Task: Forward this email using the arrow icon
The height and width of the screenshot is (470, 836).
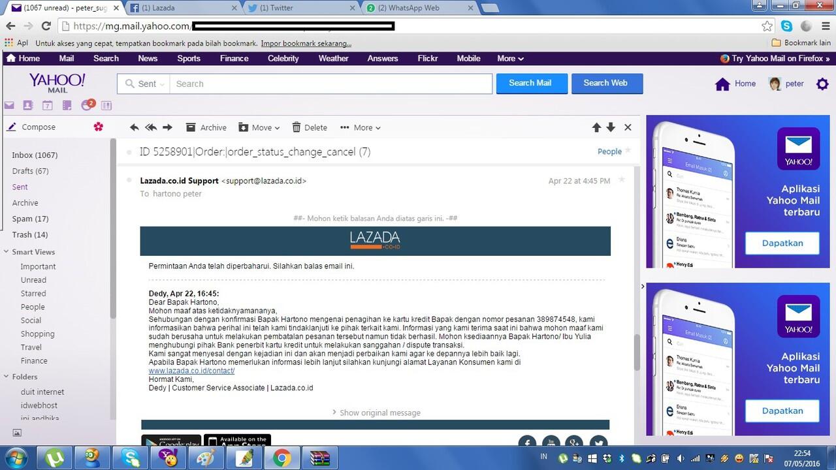Action: click(168, 127)
